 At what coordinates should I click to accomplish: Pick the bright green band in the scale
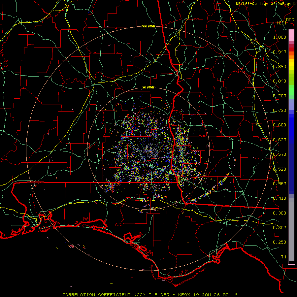click(291, 90)
